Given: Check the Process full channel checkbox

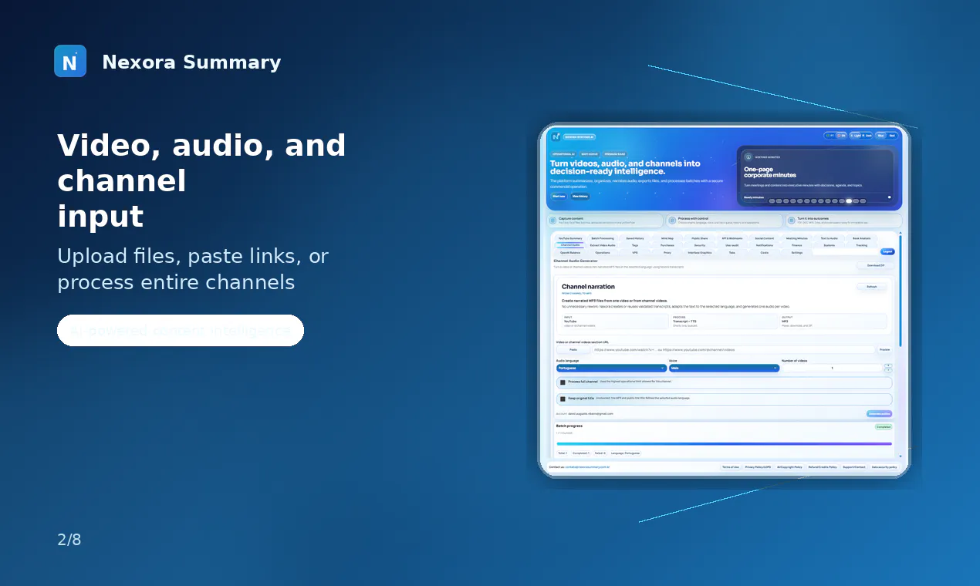Looking at the screenshot, I should (563, 382).
